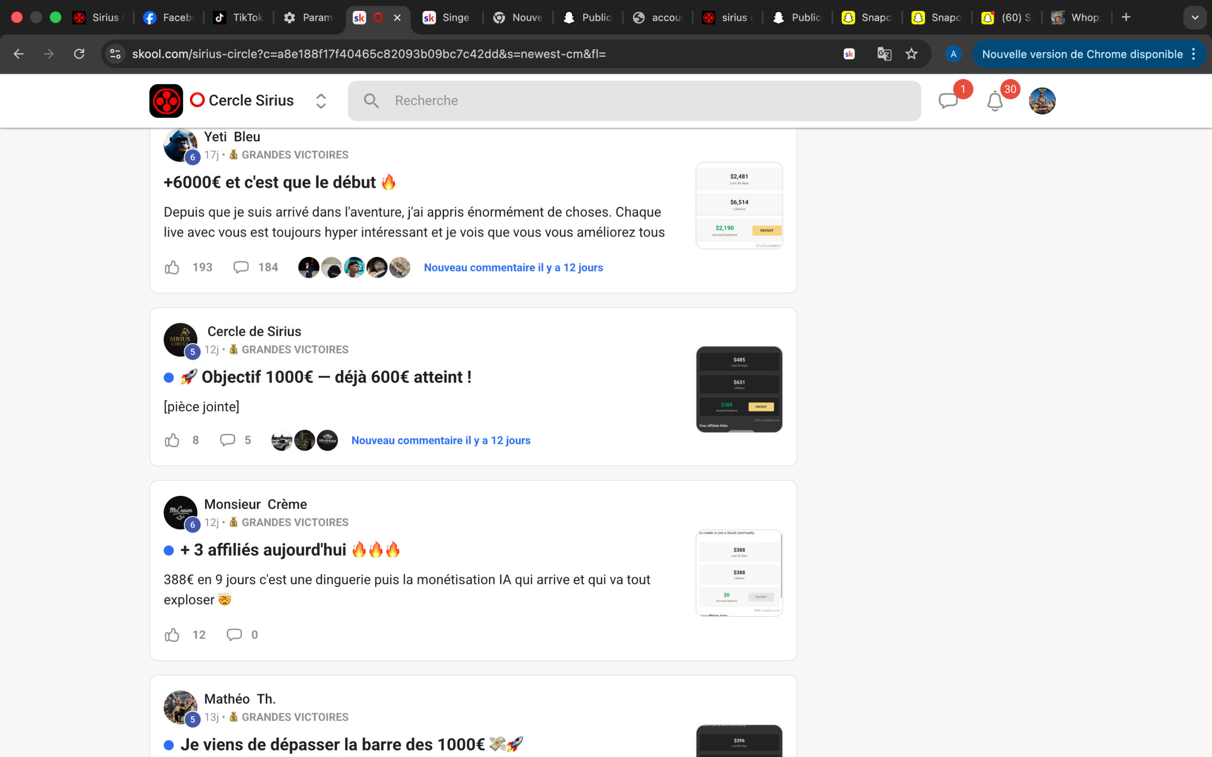Open site information settings in address bar
Screen dimensions: 1212x757
[115, 54]
